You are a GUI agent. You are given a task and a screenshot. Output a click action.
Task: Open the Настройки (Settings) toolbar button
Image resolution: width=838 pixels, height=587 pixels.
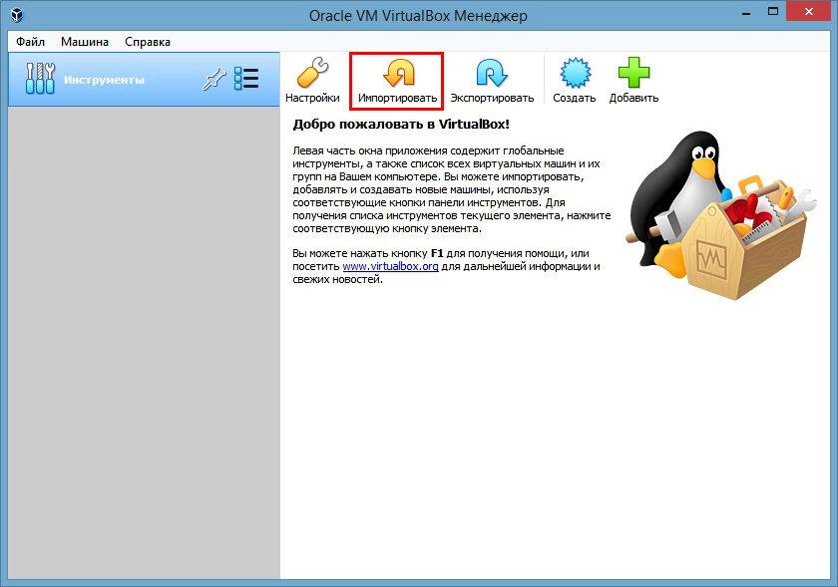click(312, 80)
